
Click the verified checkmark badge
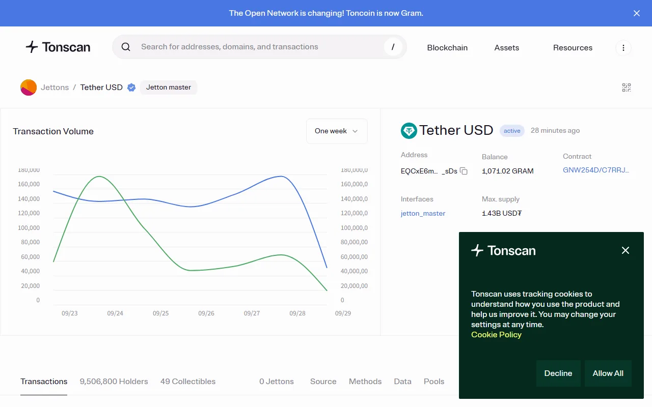click(x=131, y=88)
